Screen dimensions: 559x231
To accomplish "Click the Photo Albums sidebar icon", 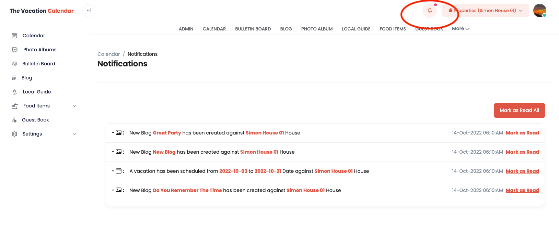I will click(x=15, y=50).
